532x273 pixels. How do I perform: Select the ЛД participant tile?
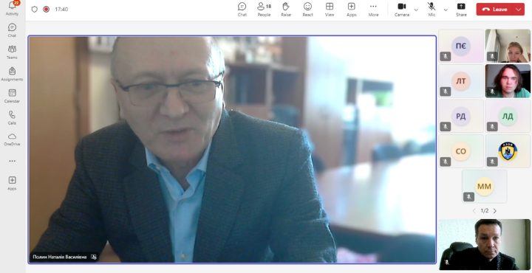(x=508, y=116)
